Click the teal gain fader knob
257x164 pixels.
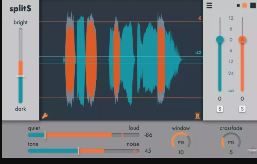pos(220,39)
